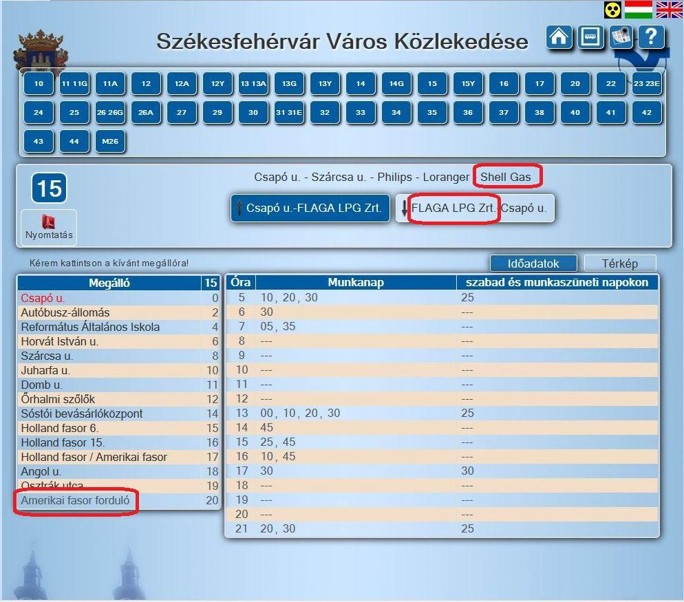This screenshot has height=602, width=684.
Task: Choose bus line 43
Action: point(39,141)
